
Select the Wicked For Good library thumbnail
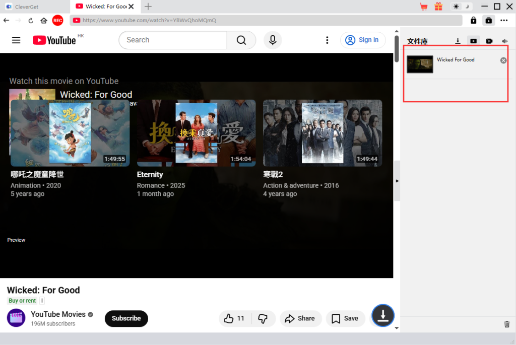click(x=420, y=64)
